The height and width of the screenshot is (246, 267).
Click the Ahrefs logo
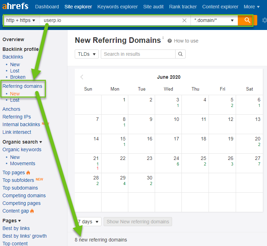click(16, 7)
